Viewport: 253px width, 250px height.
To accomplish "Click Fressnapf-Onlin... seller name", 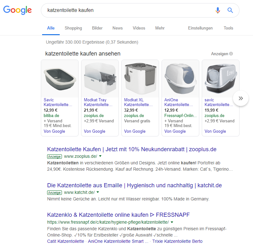I will [180, 116].
